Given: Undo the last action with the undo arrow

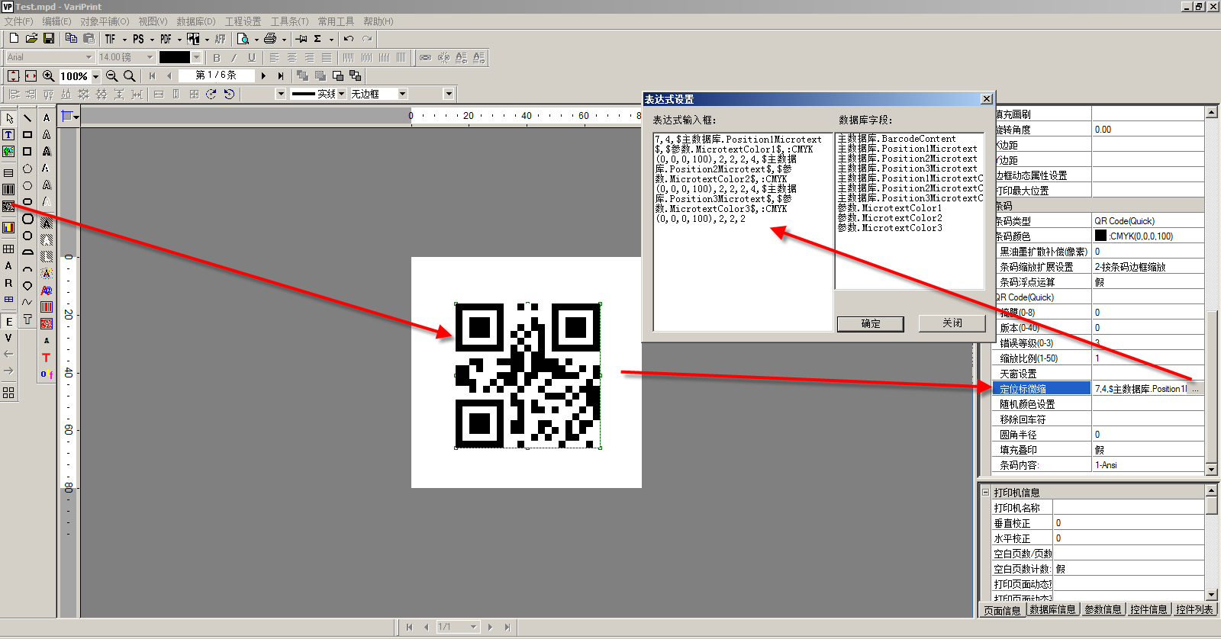Looking at the screenshot, I should pos(349,39).
